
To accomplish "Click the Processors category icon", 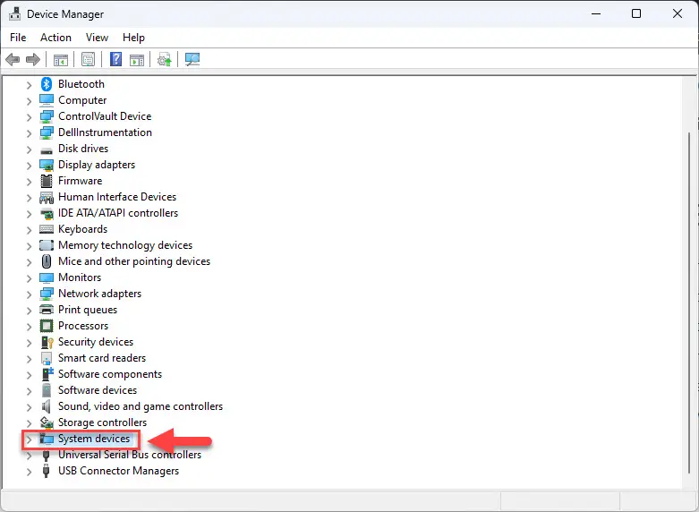I will (47, 326).
